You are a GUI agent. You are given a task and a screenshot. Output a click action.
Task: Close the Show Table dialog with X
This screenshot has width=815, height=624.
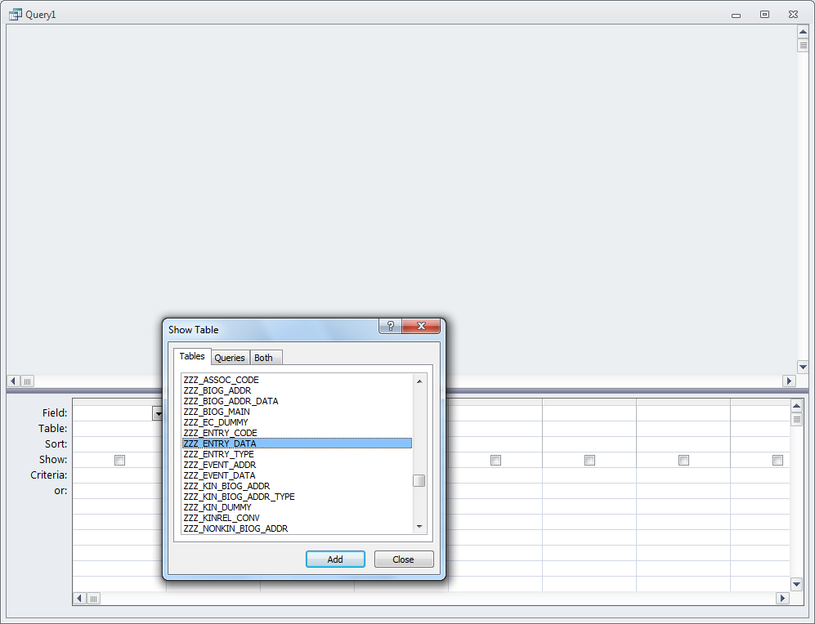click(x=422, y=326)
